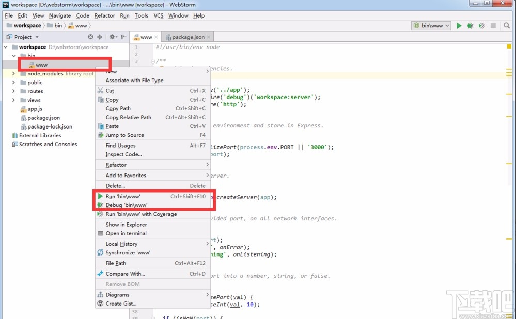This screenshot has width=516, height=319.
Task: Choose Copy in the context menu
Action: click(153, 100)
